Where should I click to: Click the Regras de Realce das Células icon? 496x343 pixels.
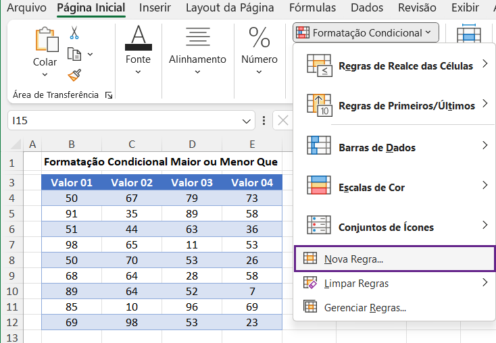pos(320,65)
